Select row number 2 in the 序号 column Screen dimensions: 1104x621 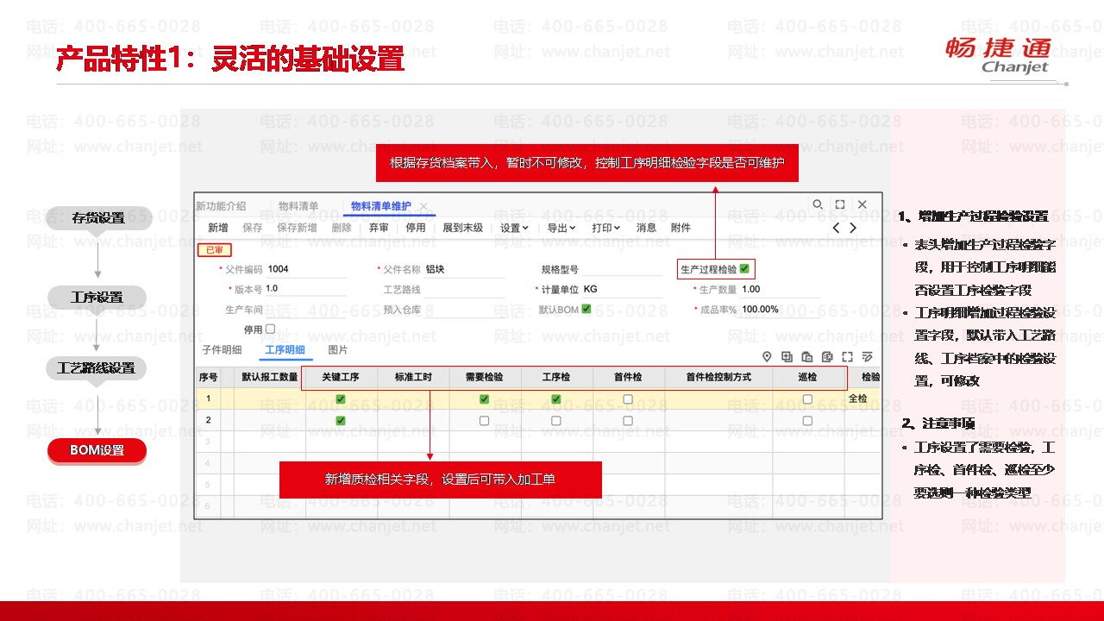pos(208,420)
